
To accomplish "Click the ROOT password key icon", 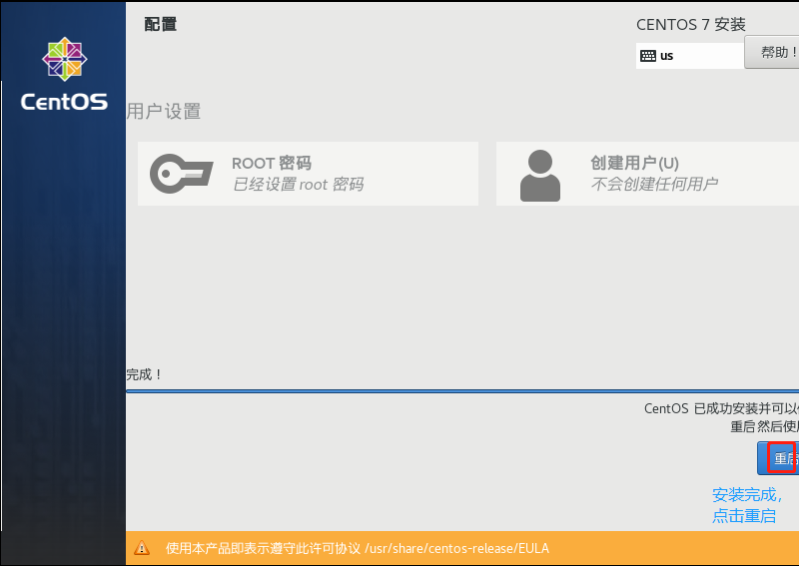I will tap(181, 174).
